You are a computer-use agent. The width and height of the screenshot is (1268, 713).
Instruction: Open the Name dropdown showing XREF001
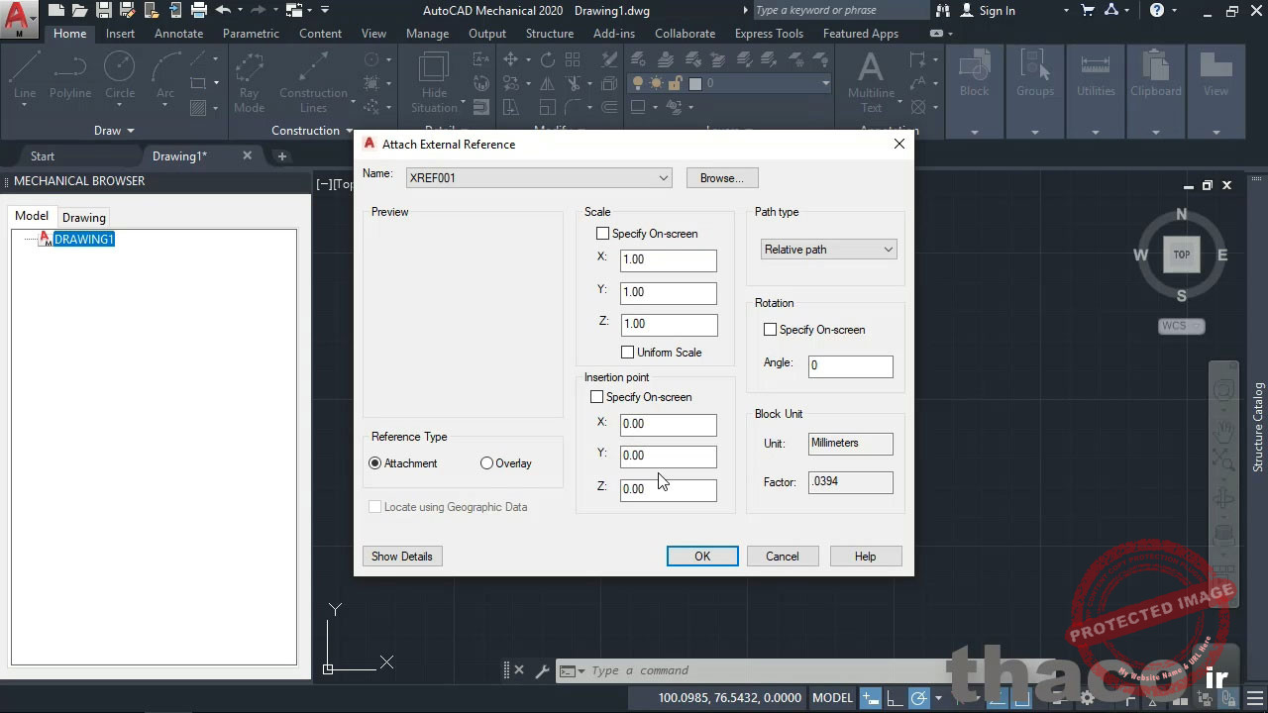coord(663,177)
